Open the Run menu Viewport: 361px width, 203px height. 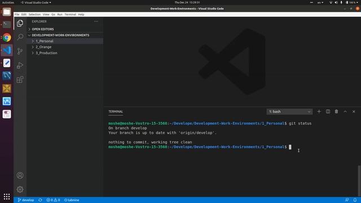pos(60,15)
